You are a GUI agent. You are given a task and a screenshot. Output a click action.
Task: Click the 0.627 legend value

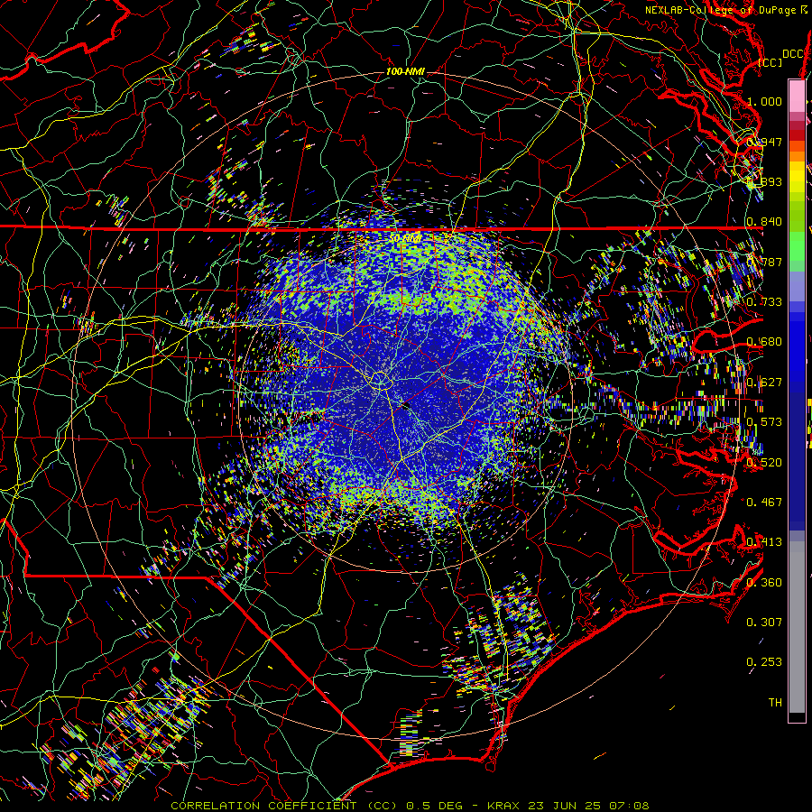pos(764,383)
